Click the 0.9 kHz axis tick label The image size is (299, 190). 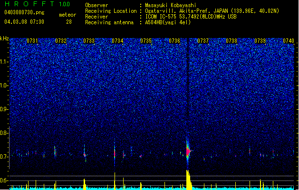tap(4, 109)
